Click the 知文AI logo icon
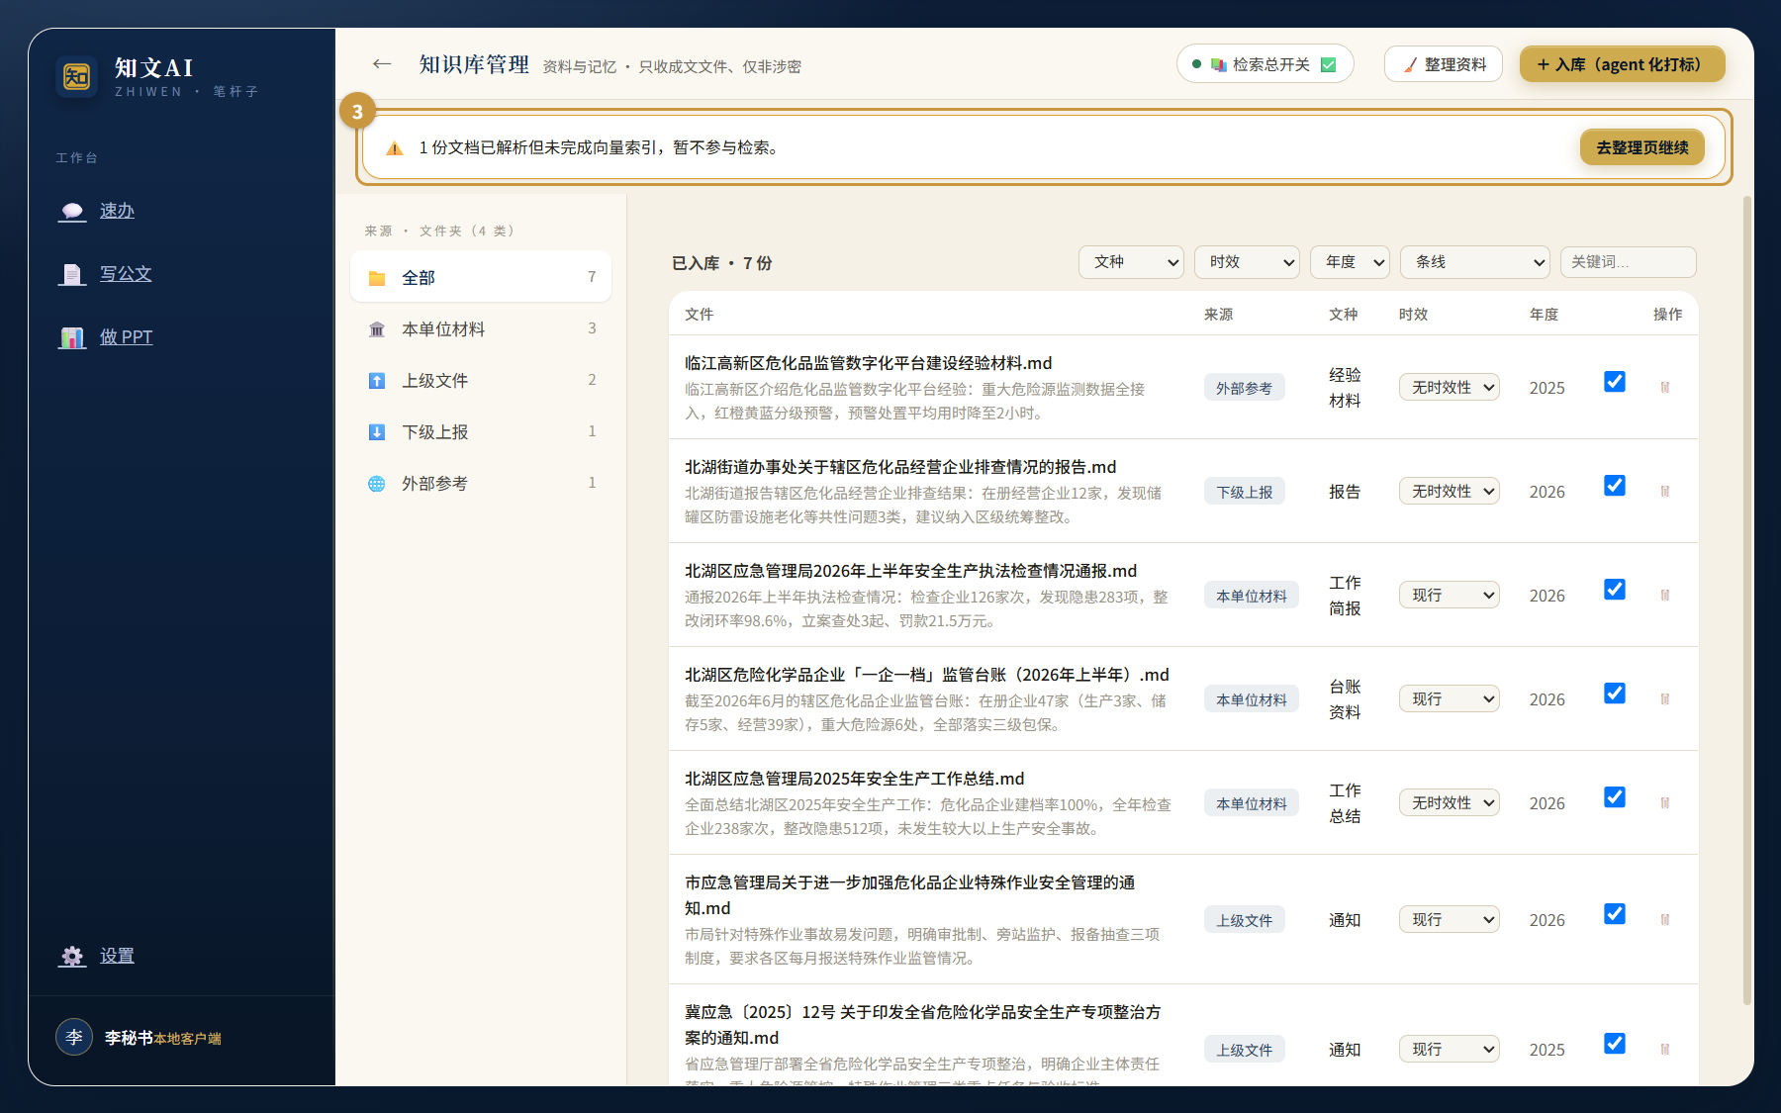 [76, 76]
